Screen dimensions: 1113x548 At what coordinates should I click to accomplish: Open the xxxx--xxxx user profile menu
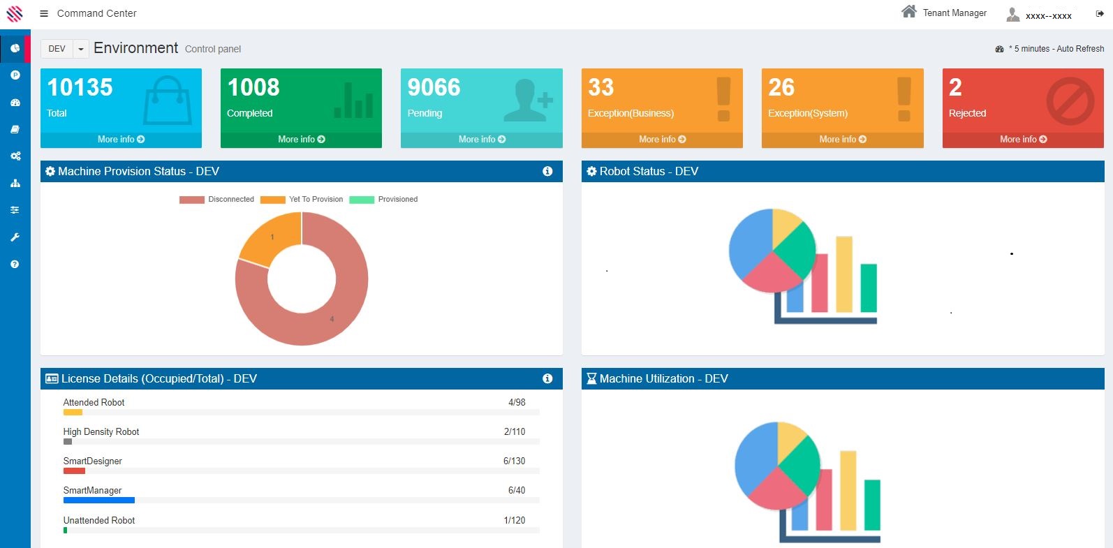1040,15
